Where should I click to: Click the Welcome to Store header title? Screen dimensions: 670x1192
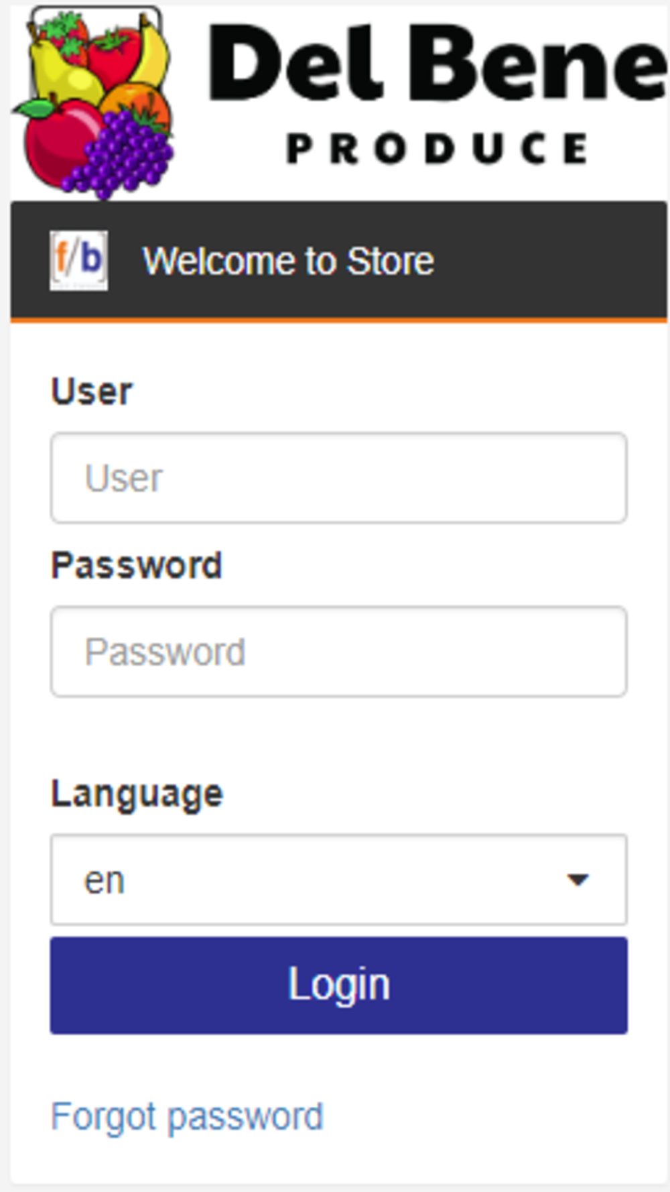pyautogui.click(x=289, y=261)
